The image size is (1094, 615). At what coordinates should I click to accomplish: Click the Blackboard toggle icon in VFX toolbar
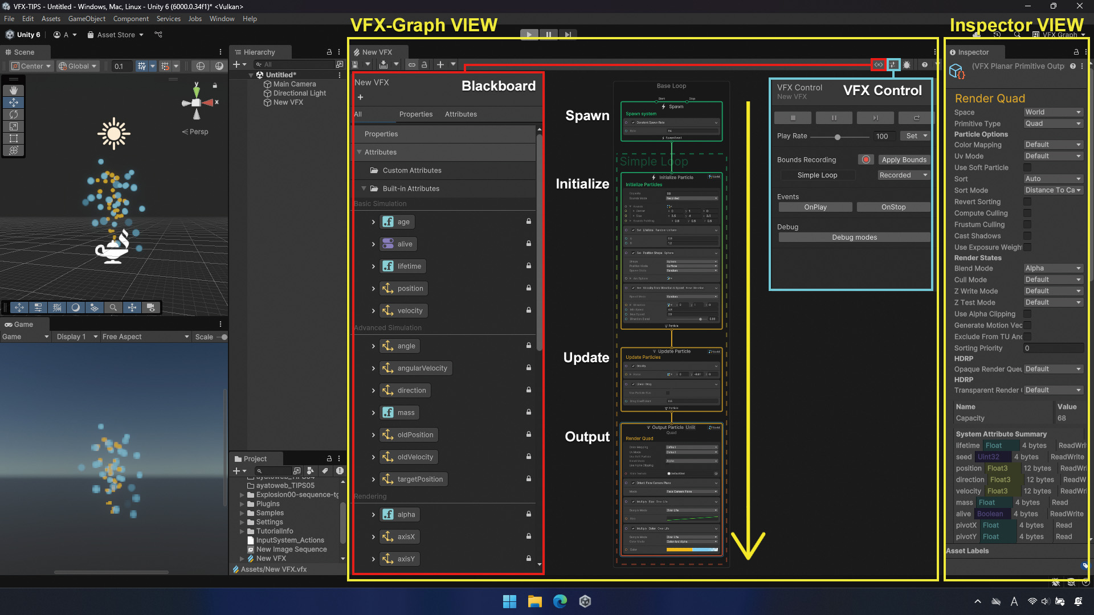[879, 65]
